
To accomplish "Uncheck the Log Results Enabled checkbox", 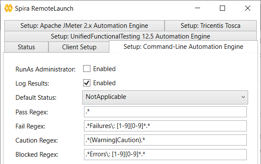I will [x=87, y=83].
